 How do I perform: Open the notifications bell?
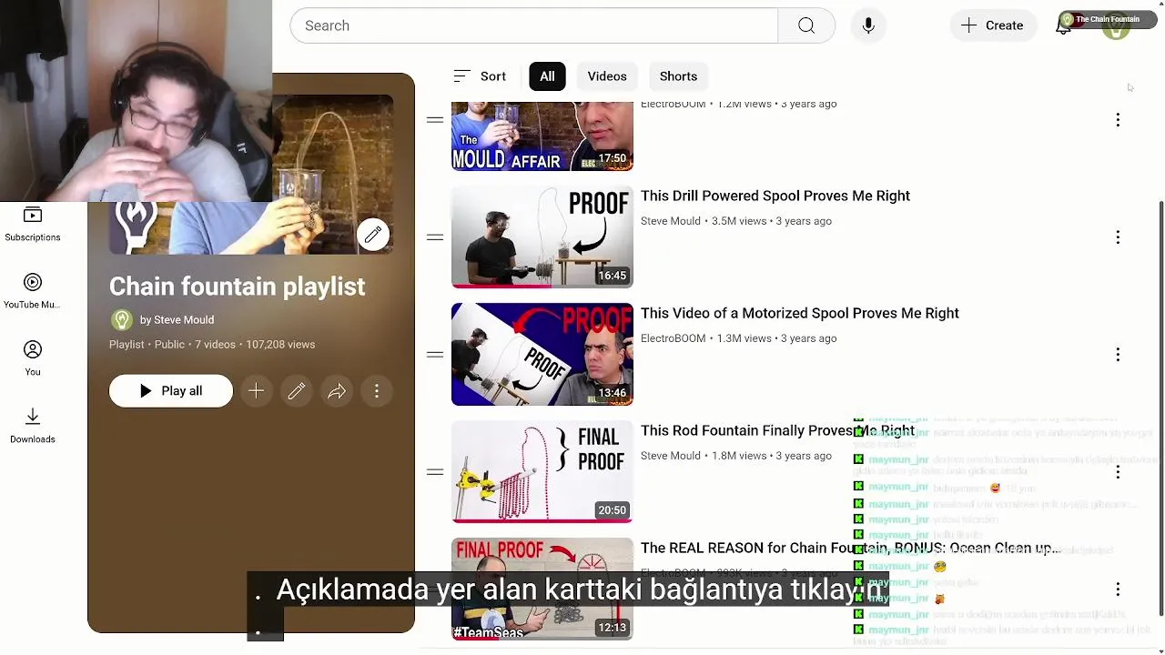click(x=1063, y=26)
